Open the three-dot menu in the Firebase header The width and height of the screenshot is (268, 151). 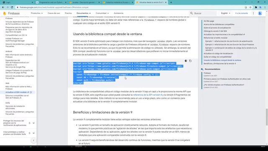point(253,13)
